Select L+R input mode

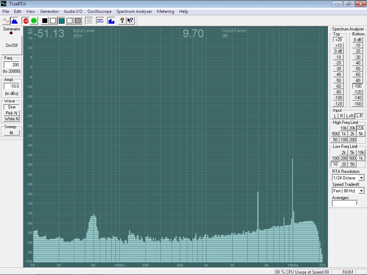pos(350,116)
